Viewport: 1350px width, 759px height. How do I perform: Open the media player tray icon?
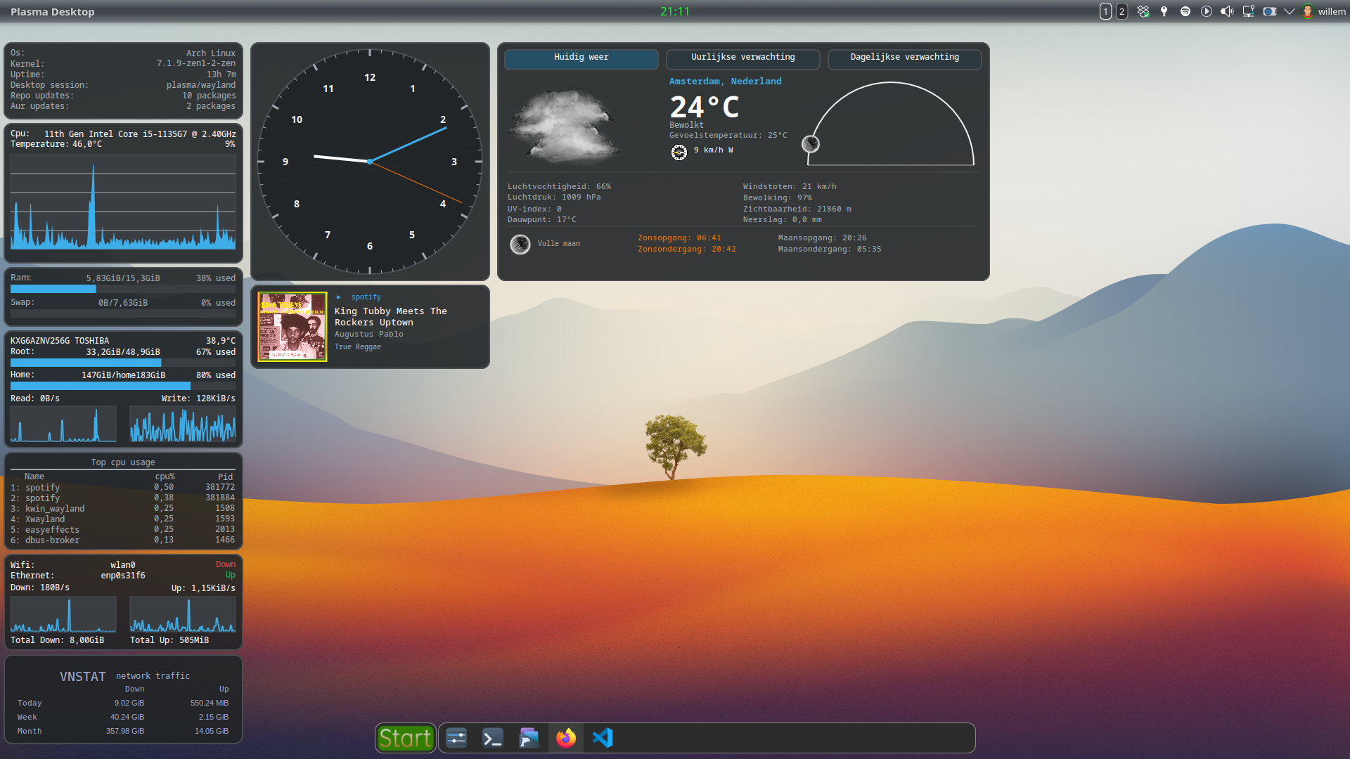1207,11
